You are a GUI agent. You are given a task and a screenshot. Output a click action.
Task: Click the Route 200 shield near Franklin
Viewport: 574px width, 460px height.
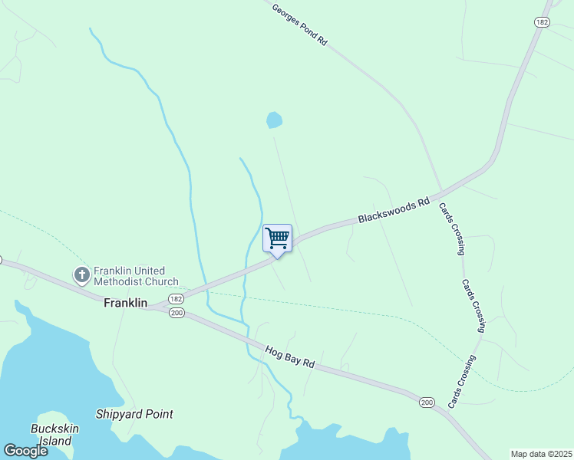(x=176, y=313)
